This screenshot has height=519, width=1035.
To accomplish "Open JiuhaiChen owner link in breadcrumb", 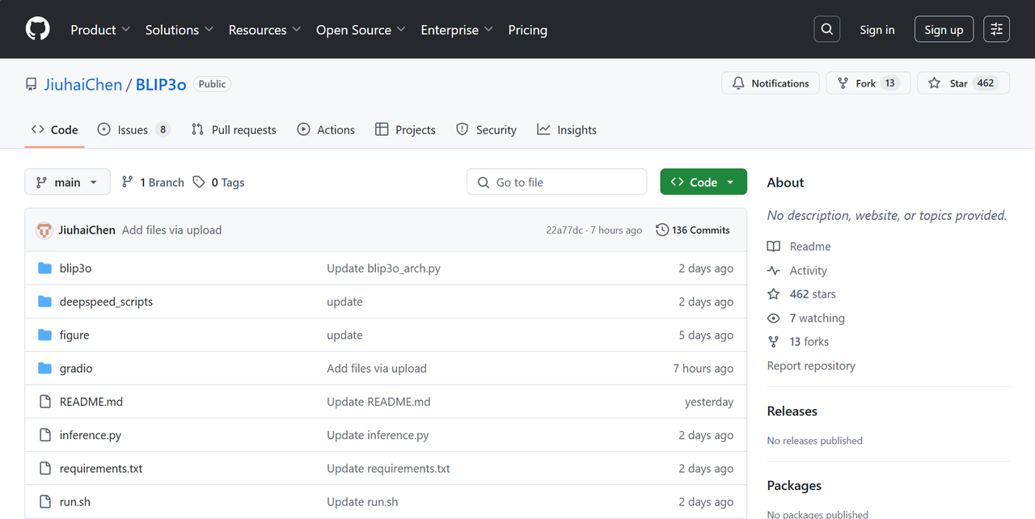I will [83, 84].
